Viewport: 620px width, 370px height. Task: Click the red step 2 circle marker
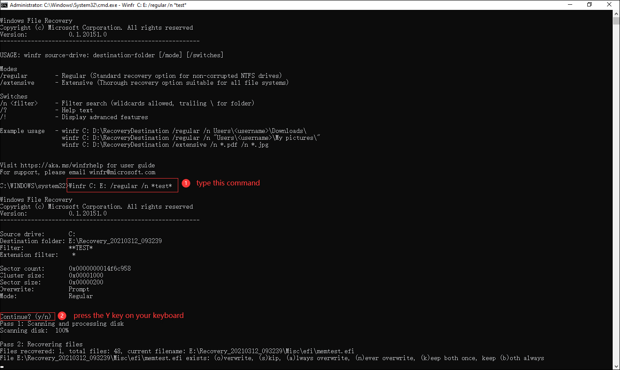(62, 316)
